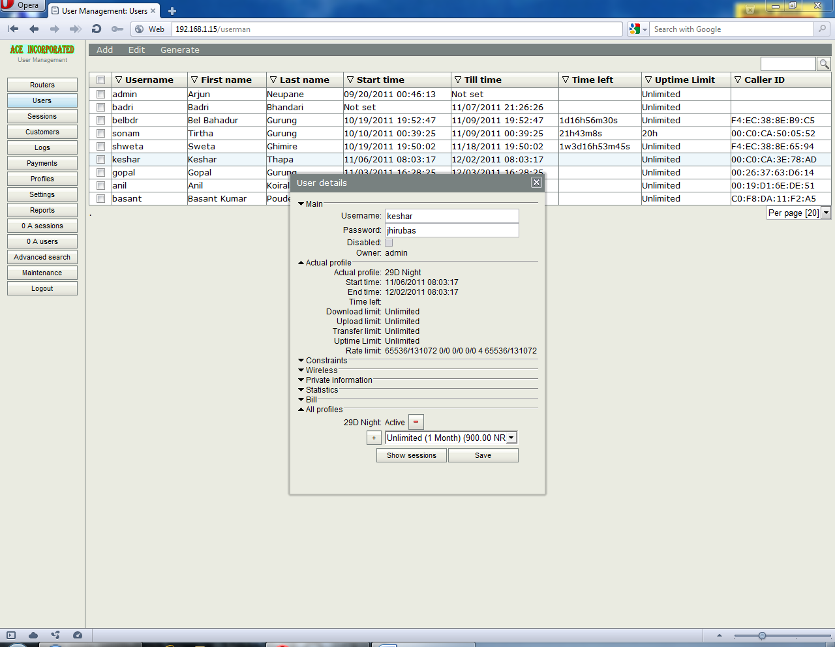This screenshot has width=835, height=647.
Task: Click the zoom popup arrow in status bar
Action: pos(720,635)
